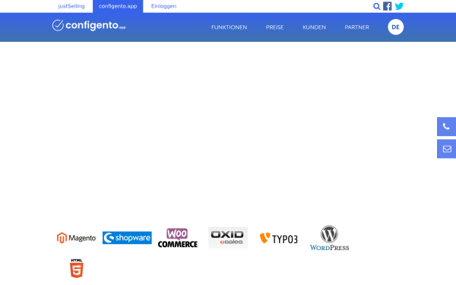Open the DE language selector
The height and width of the screenshot is (285, 456).
point(395,27)
